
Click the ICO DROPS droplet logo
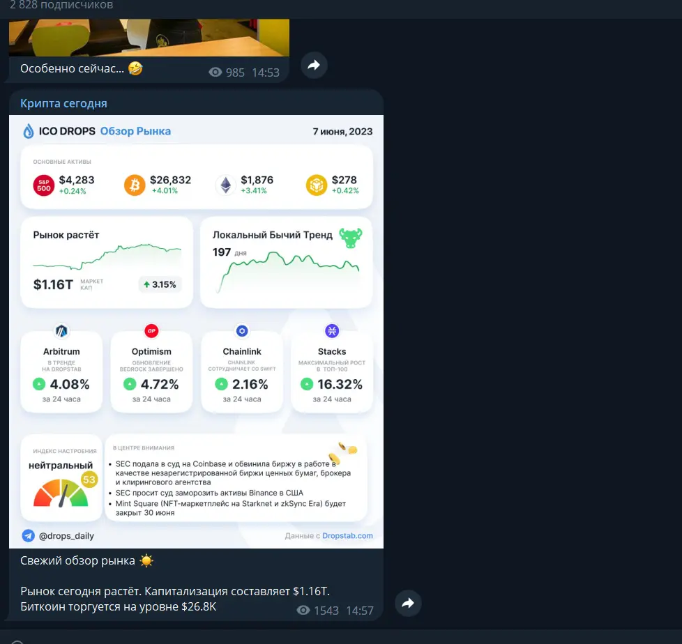pyautogui.click(x=29, y=131)
